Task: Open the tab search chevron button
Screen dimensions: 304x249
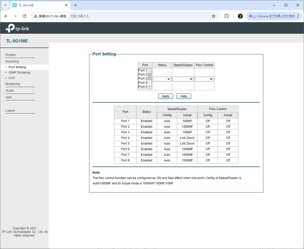Action: [5, 5]
